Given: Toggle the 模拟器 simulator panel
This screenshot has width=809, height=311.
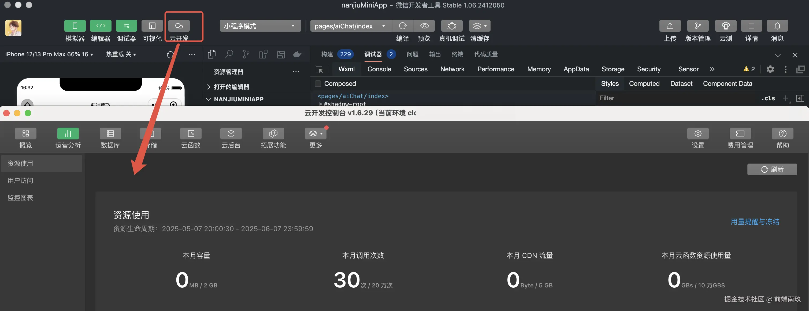Looking at the screenshot, I should tap(75, 26).
